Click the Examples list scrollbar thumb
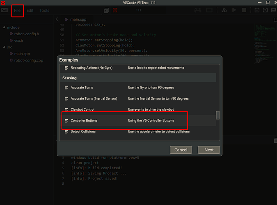 218,115
